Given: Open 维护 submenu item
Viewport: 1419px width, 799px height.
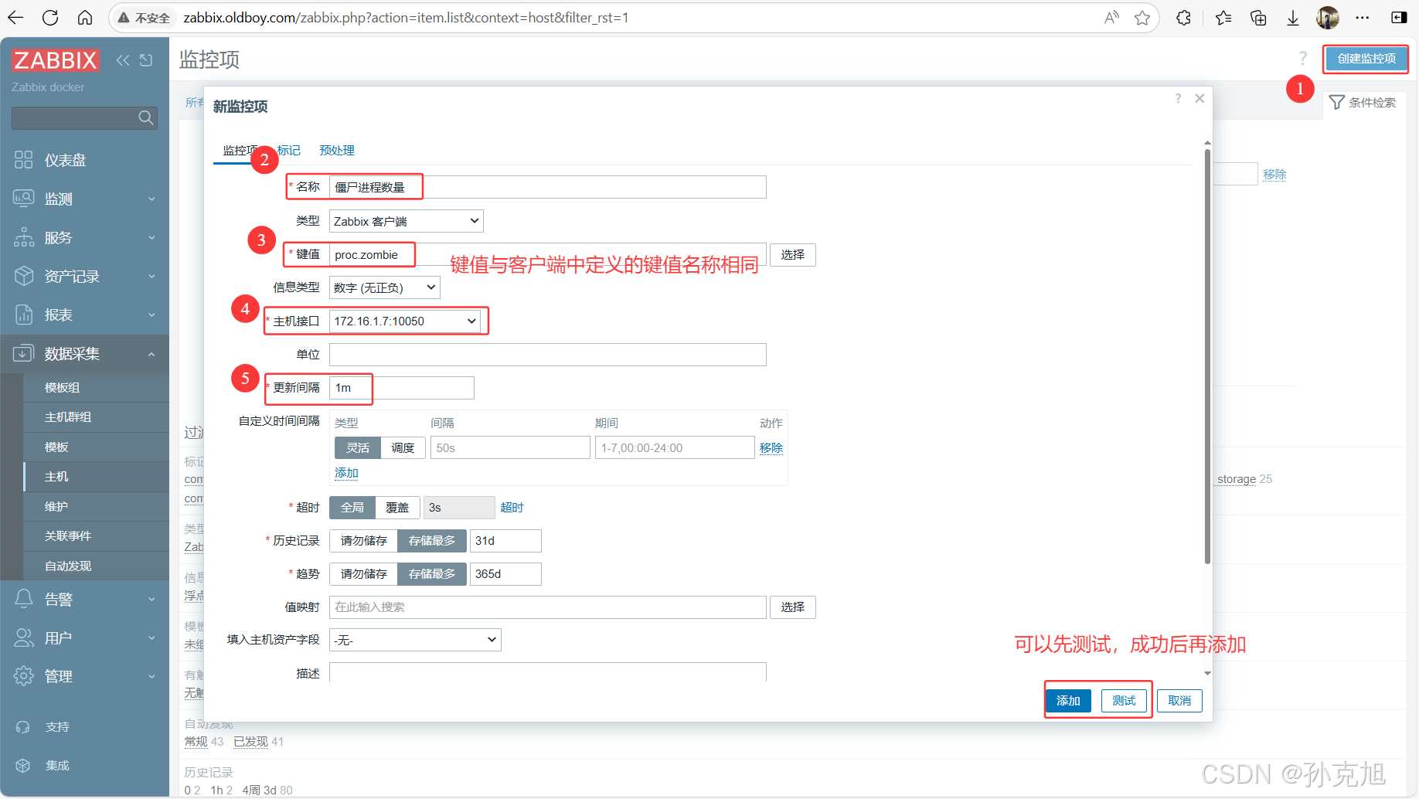Looking at the screenshot, I should click(96, 506).
